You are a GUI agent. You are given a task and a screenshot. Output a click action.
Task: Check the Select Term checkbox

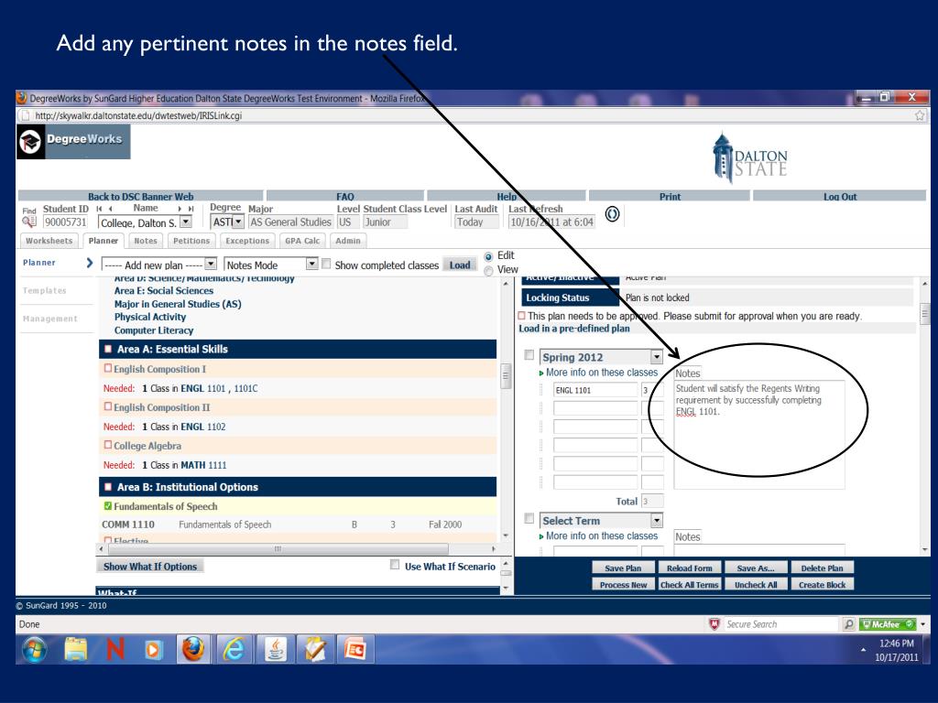tap(529, 518)
